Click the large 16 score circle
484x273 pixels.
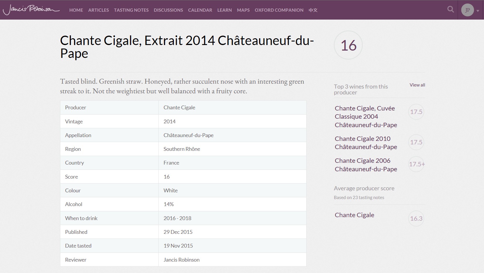(x=348, y=45)
